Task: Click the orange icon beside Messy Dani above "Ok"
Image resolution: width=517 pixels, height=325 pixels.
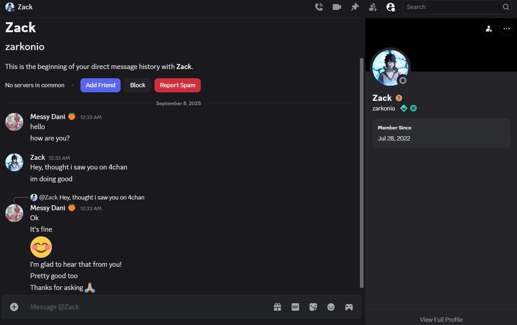Action: [72, 208]
